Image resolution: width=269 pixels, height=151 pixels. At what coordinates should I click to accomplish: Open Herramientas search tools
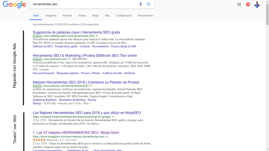tap(146, 16)
